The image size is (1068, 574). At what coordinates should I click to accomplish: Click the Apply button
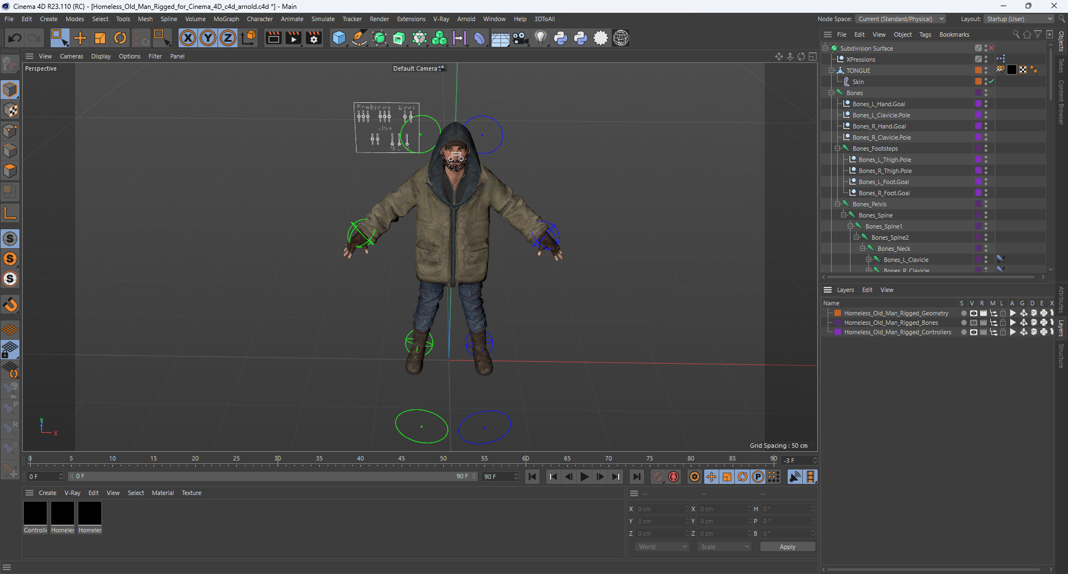[787, 547]
